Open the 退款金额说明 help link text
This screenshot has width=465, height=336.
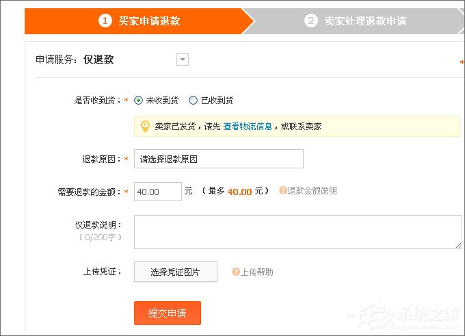pos(312,191)
